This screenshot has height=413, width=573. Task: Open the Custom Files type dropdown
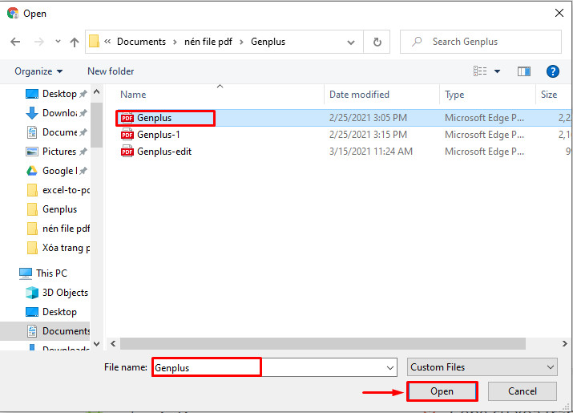(x=482, y=367)
